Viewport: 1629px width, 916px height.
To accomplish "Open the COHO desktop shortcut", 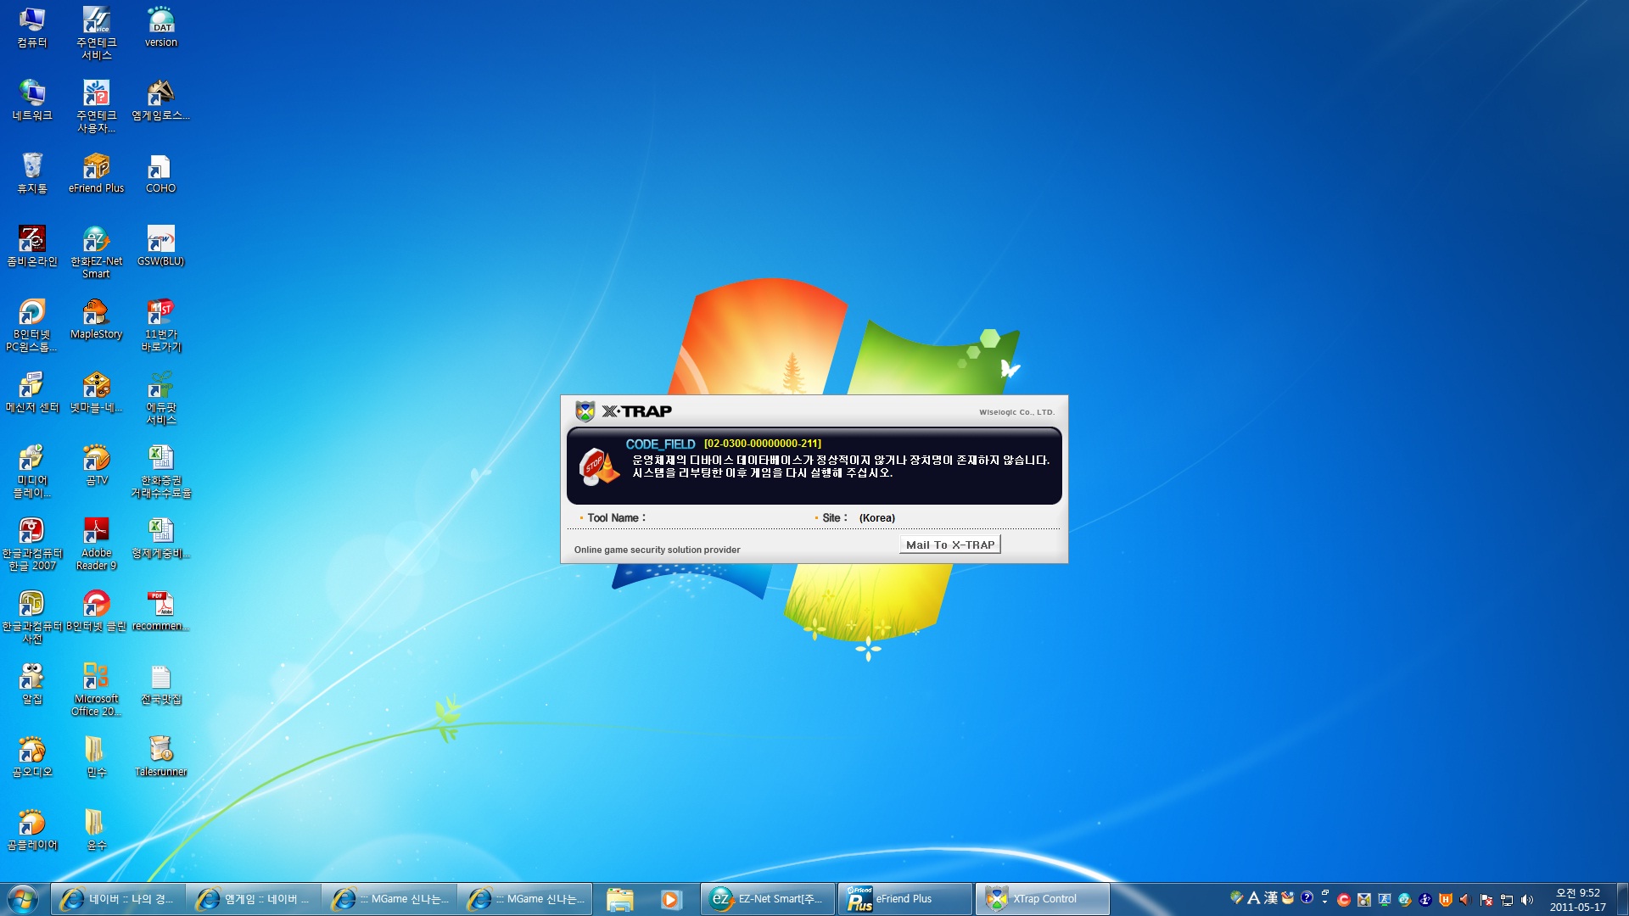I will (160, 167).
